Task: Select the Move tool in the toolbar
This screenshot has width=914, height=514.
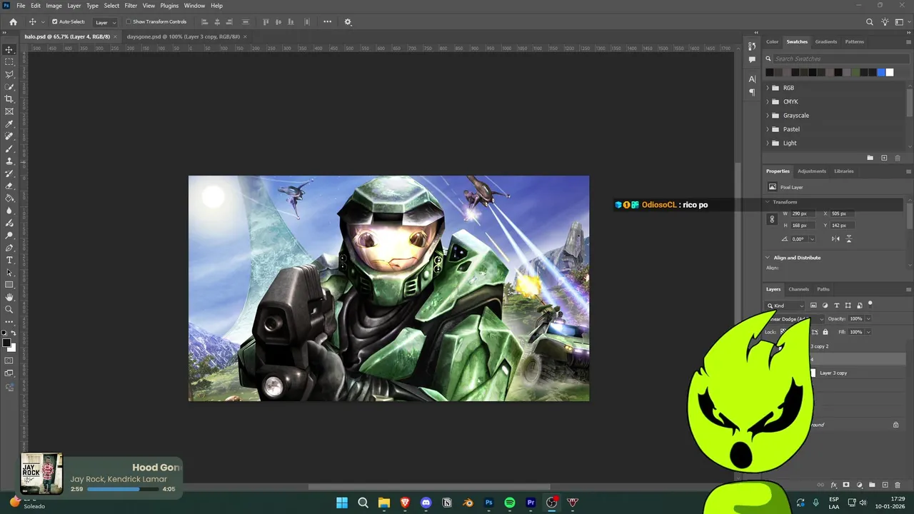Action: (x=9, y=49)
